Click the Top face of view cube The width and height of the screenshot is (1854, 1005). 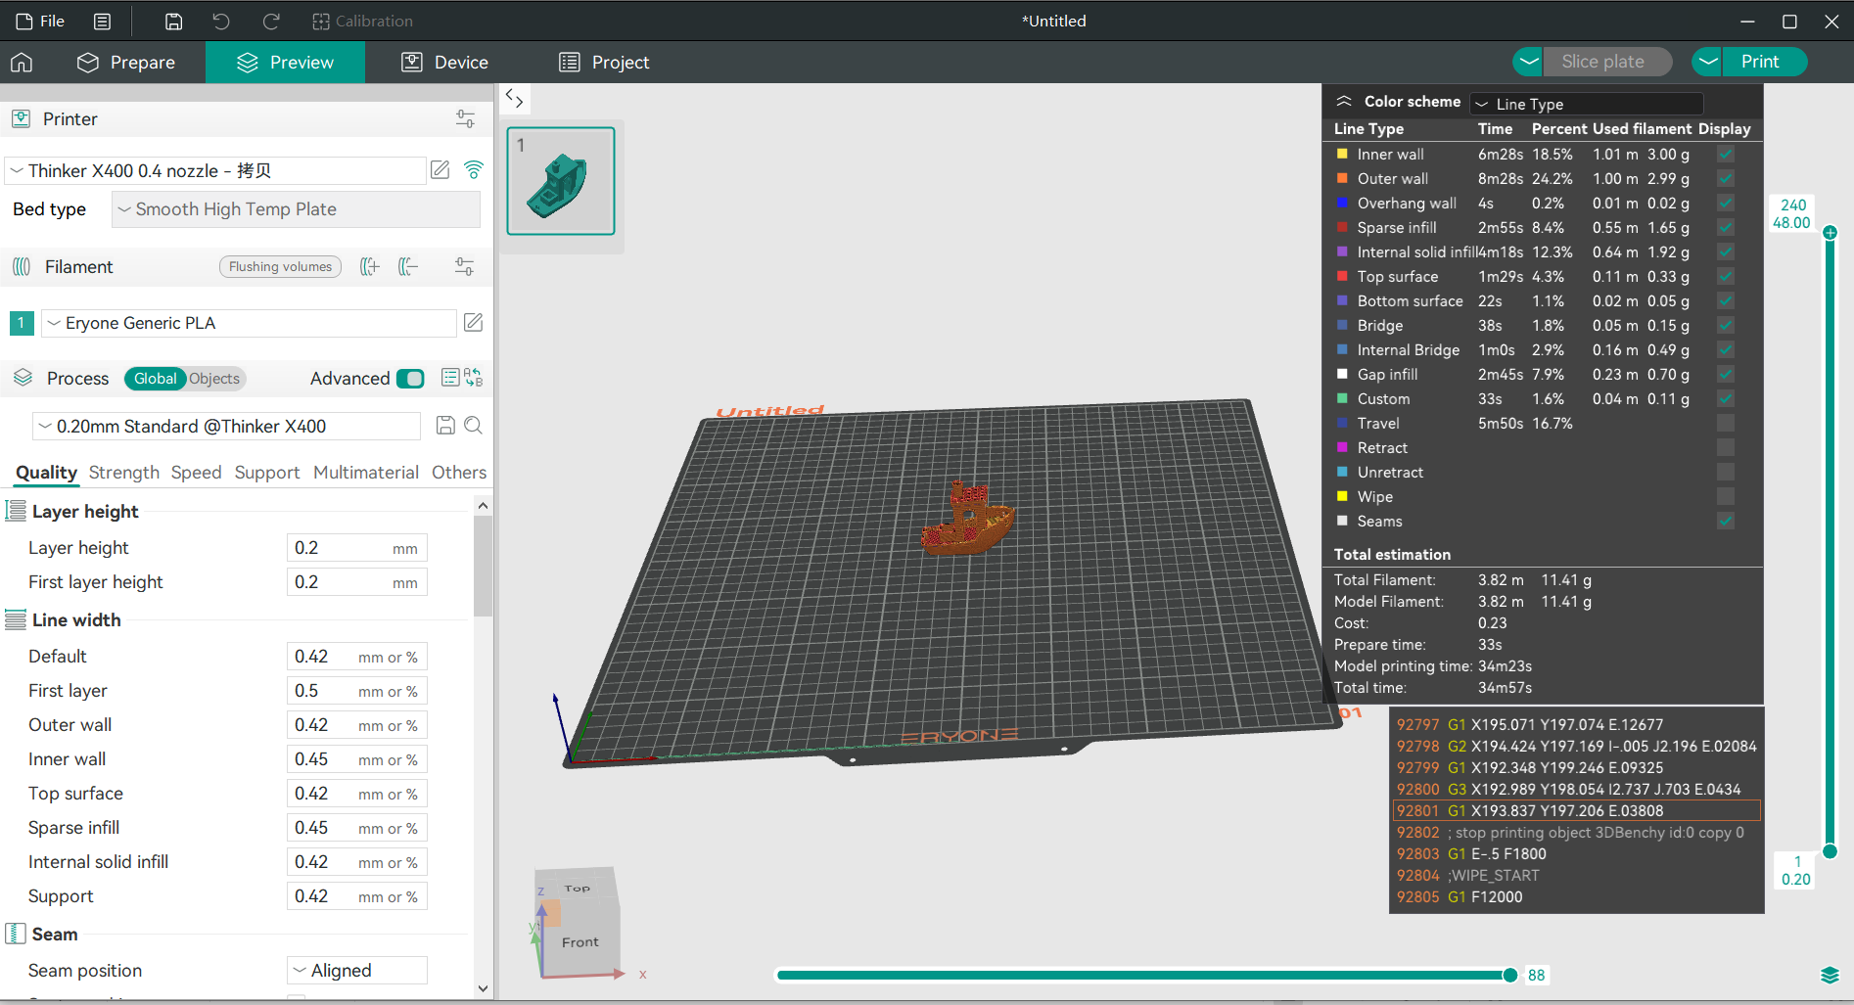coord(578,888)
